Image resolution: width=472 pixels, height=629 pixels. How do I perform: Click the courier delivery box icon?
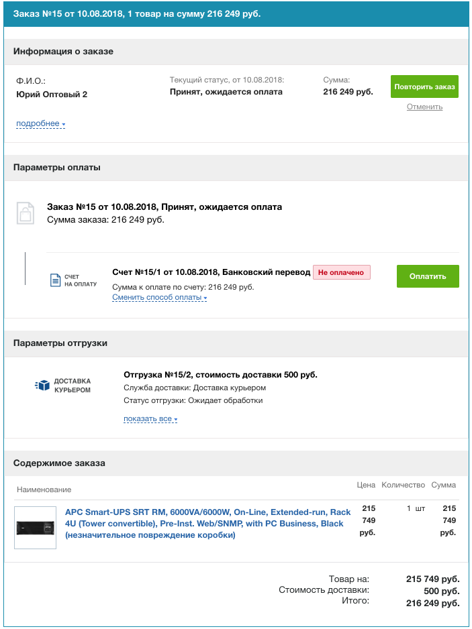pyautogui.click(x=42, y=385)
